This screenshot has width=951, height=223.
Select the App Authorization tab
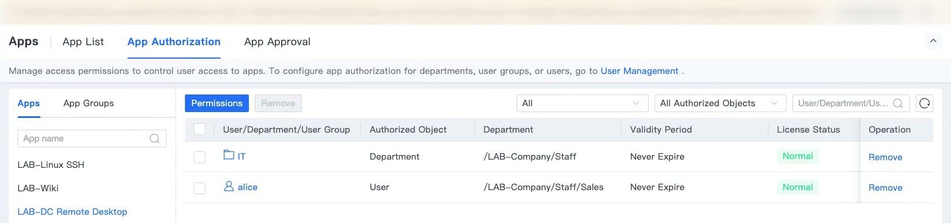click(x=174, y=42)
